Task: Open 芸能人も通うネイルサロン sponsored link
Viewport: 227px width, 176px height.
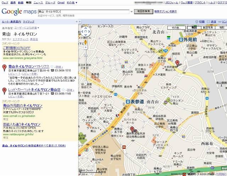Action: pyautogui.click(x=22, y=124)
